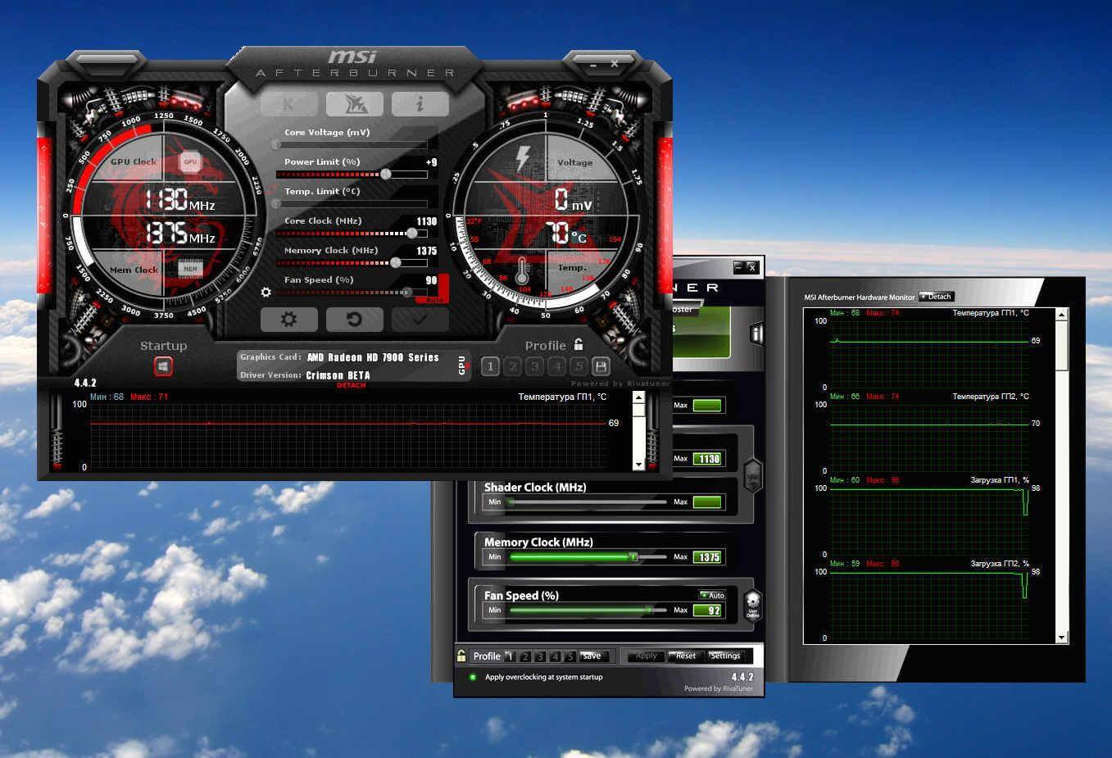
Task: Click the fan settings gear beside Fan Speed
Action: [x=266, y=292]
